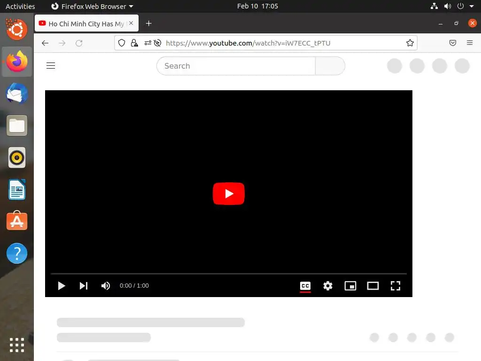Bookmark this page with the star icon

[x=410, y=43]
